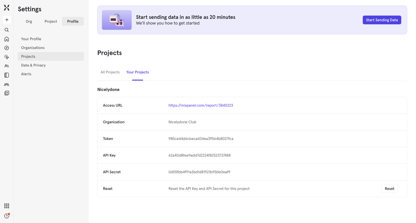Click the banner illustration thumbnail
416x223 pixels.
(x=117, y=20)
